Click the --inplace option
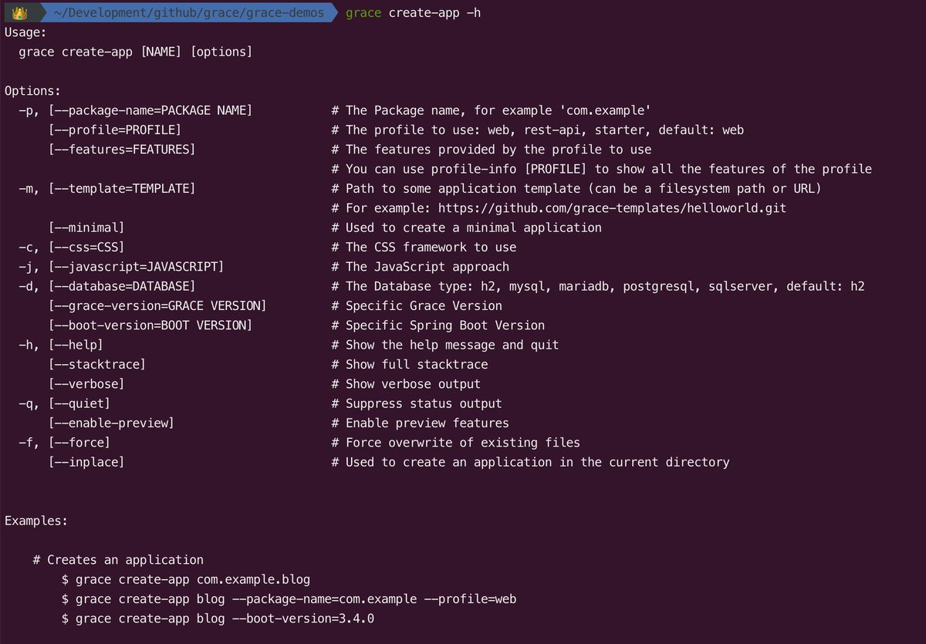 (86, 462)
